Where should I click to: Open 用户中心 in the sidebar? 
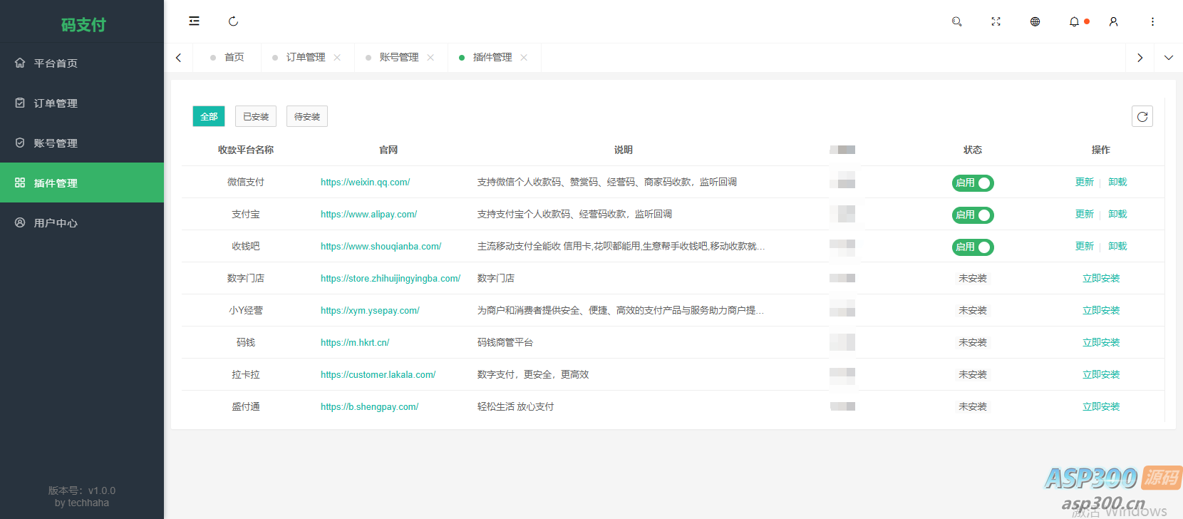click(56, 223)
